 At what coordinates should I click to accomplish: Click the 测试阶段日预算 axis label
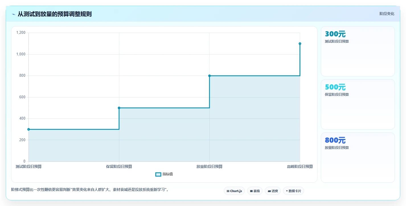pyautogui.click(x=28, y=167)
